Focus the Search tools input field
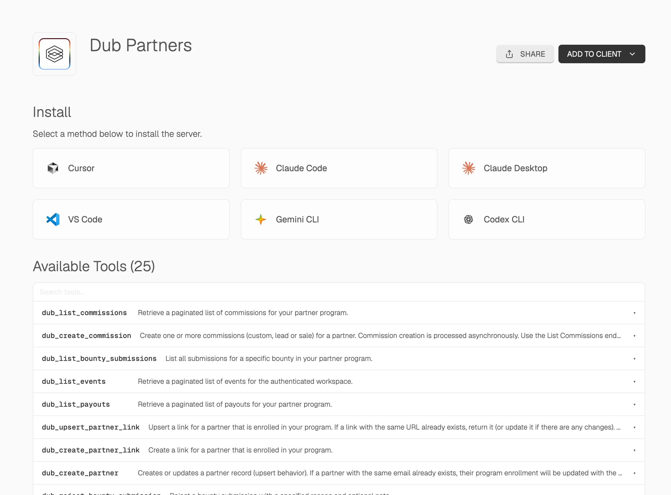The height and width of the screenshot is (495, 671). (x=339, y=292)
